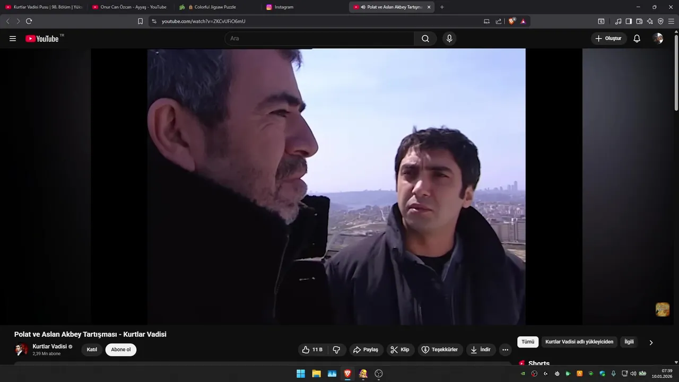Click the search magnifier button
The image size is (679, 382).
425,39
